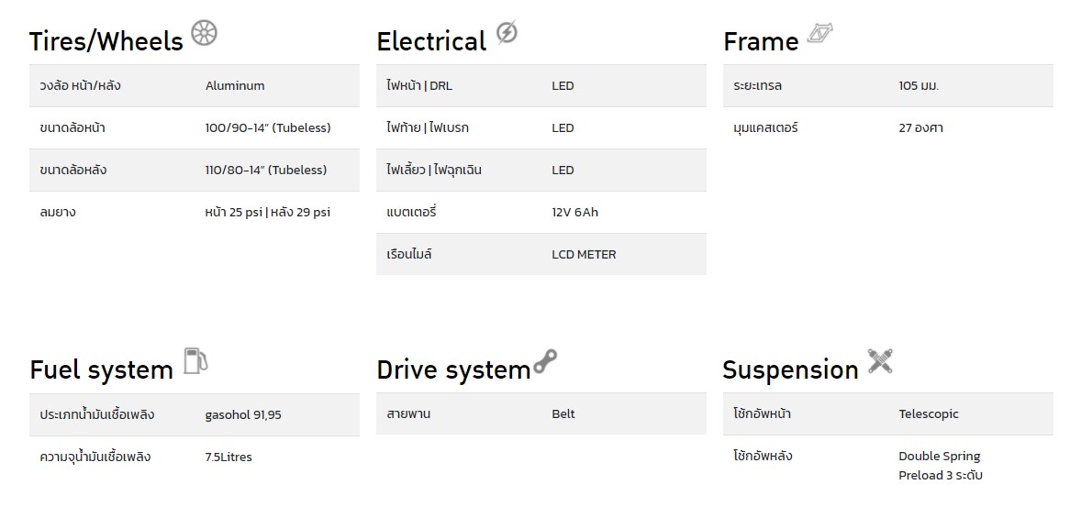Select the 110/80-14" (Tubeless) rear tire value
Screen dimensions: 1081x529
pos(266,171)
